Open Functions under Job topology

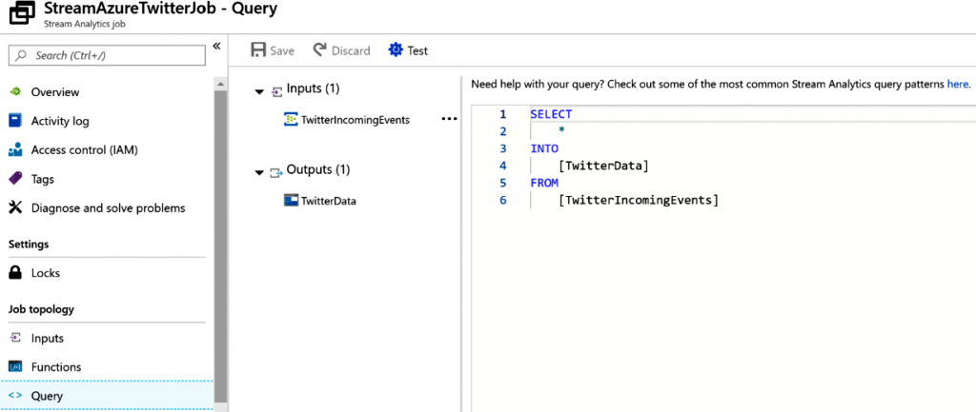pos(55,367)
